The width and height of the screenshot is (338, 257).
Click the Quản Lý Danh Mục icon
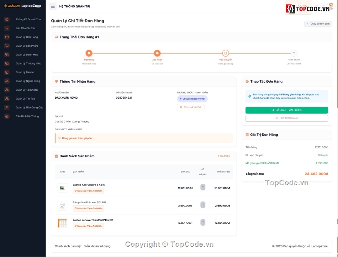tap(7, 55)
